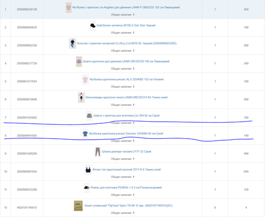Click price 129 in the belt row
The width and height of the screenshot is (265, 218).
tap(246, 189)
